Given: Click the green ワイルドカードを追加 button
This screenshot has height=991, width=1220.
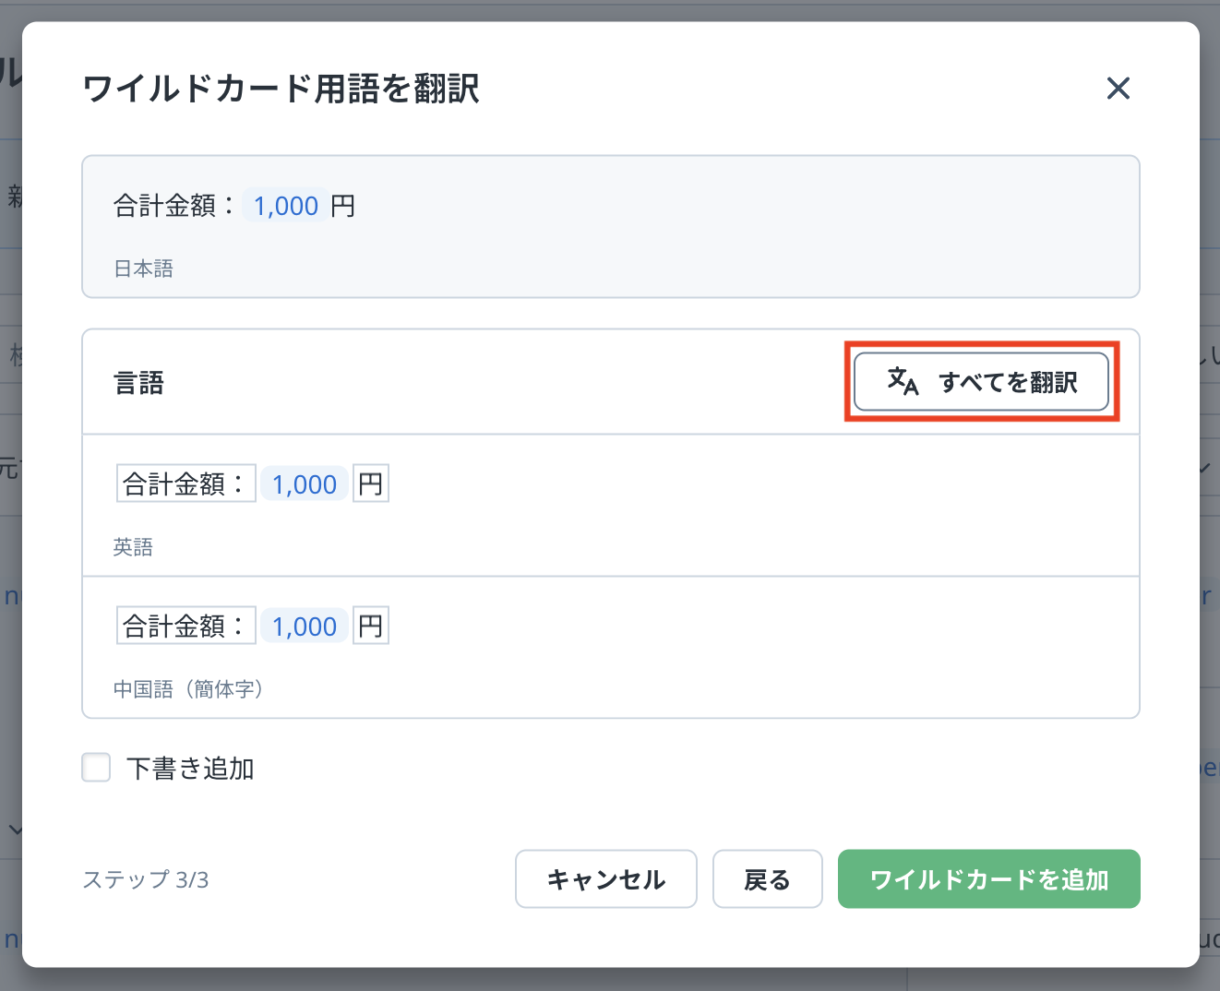Looking at the screenshot, I should (988, 879).
